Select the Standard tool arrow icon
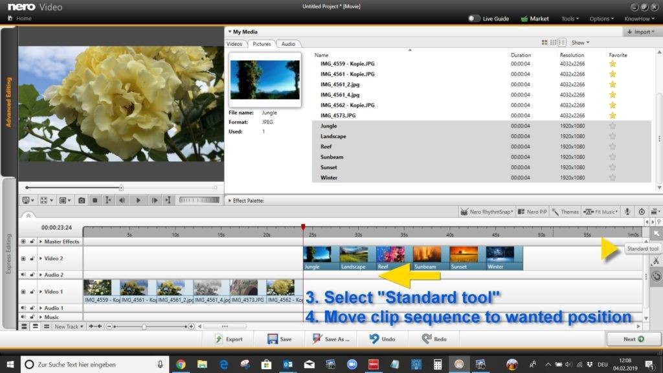The height and width of the screenshot is (373, 663). (657, 234)
